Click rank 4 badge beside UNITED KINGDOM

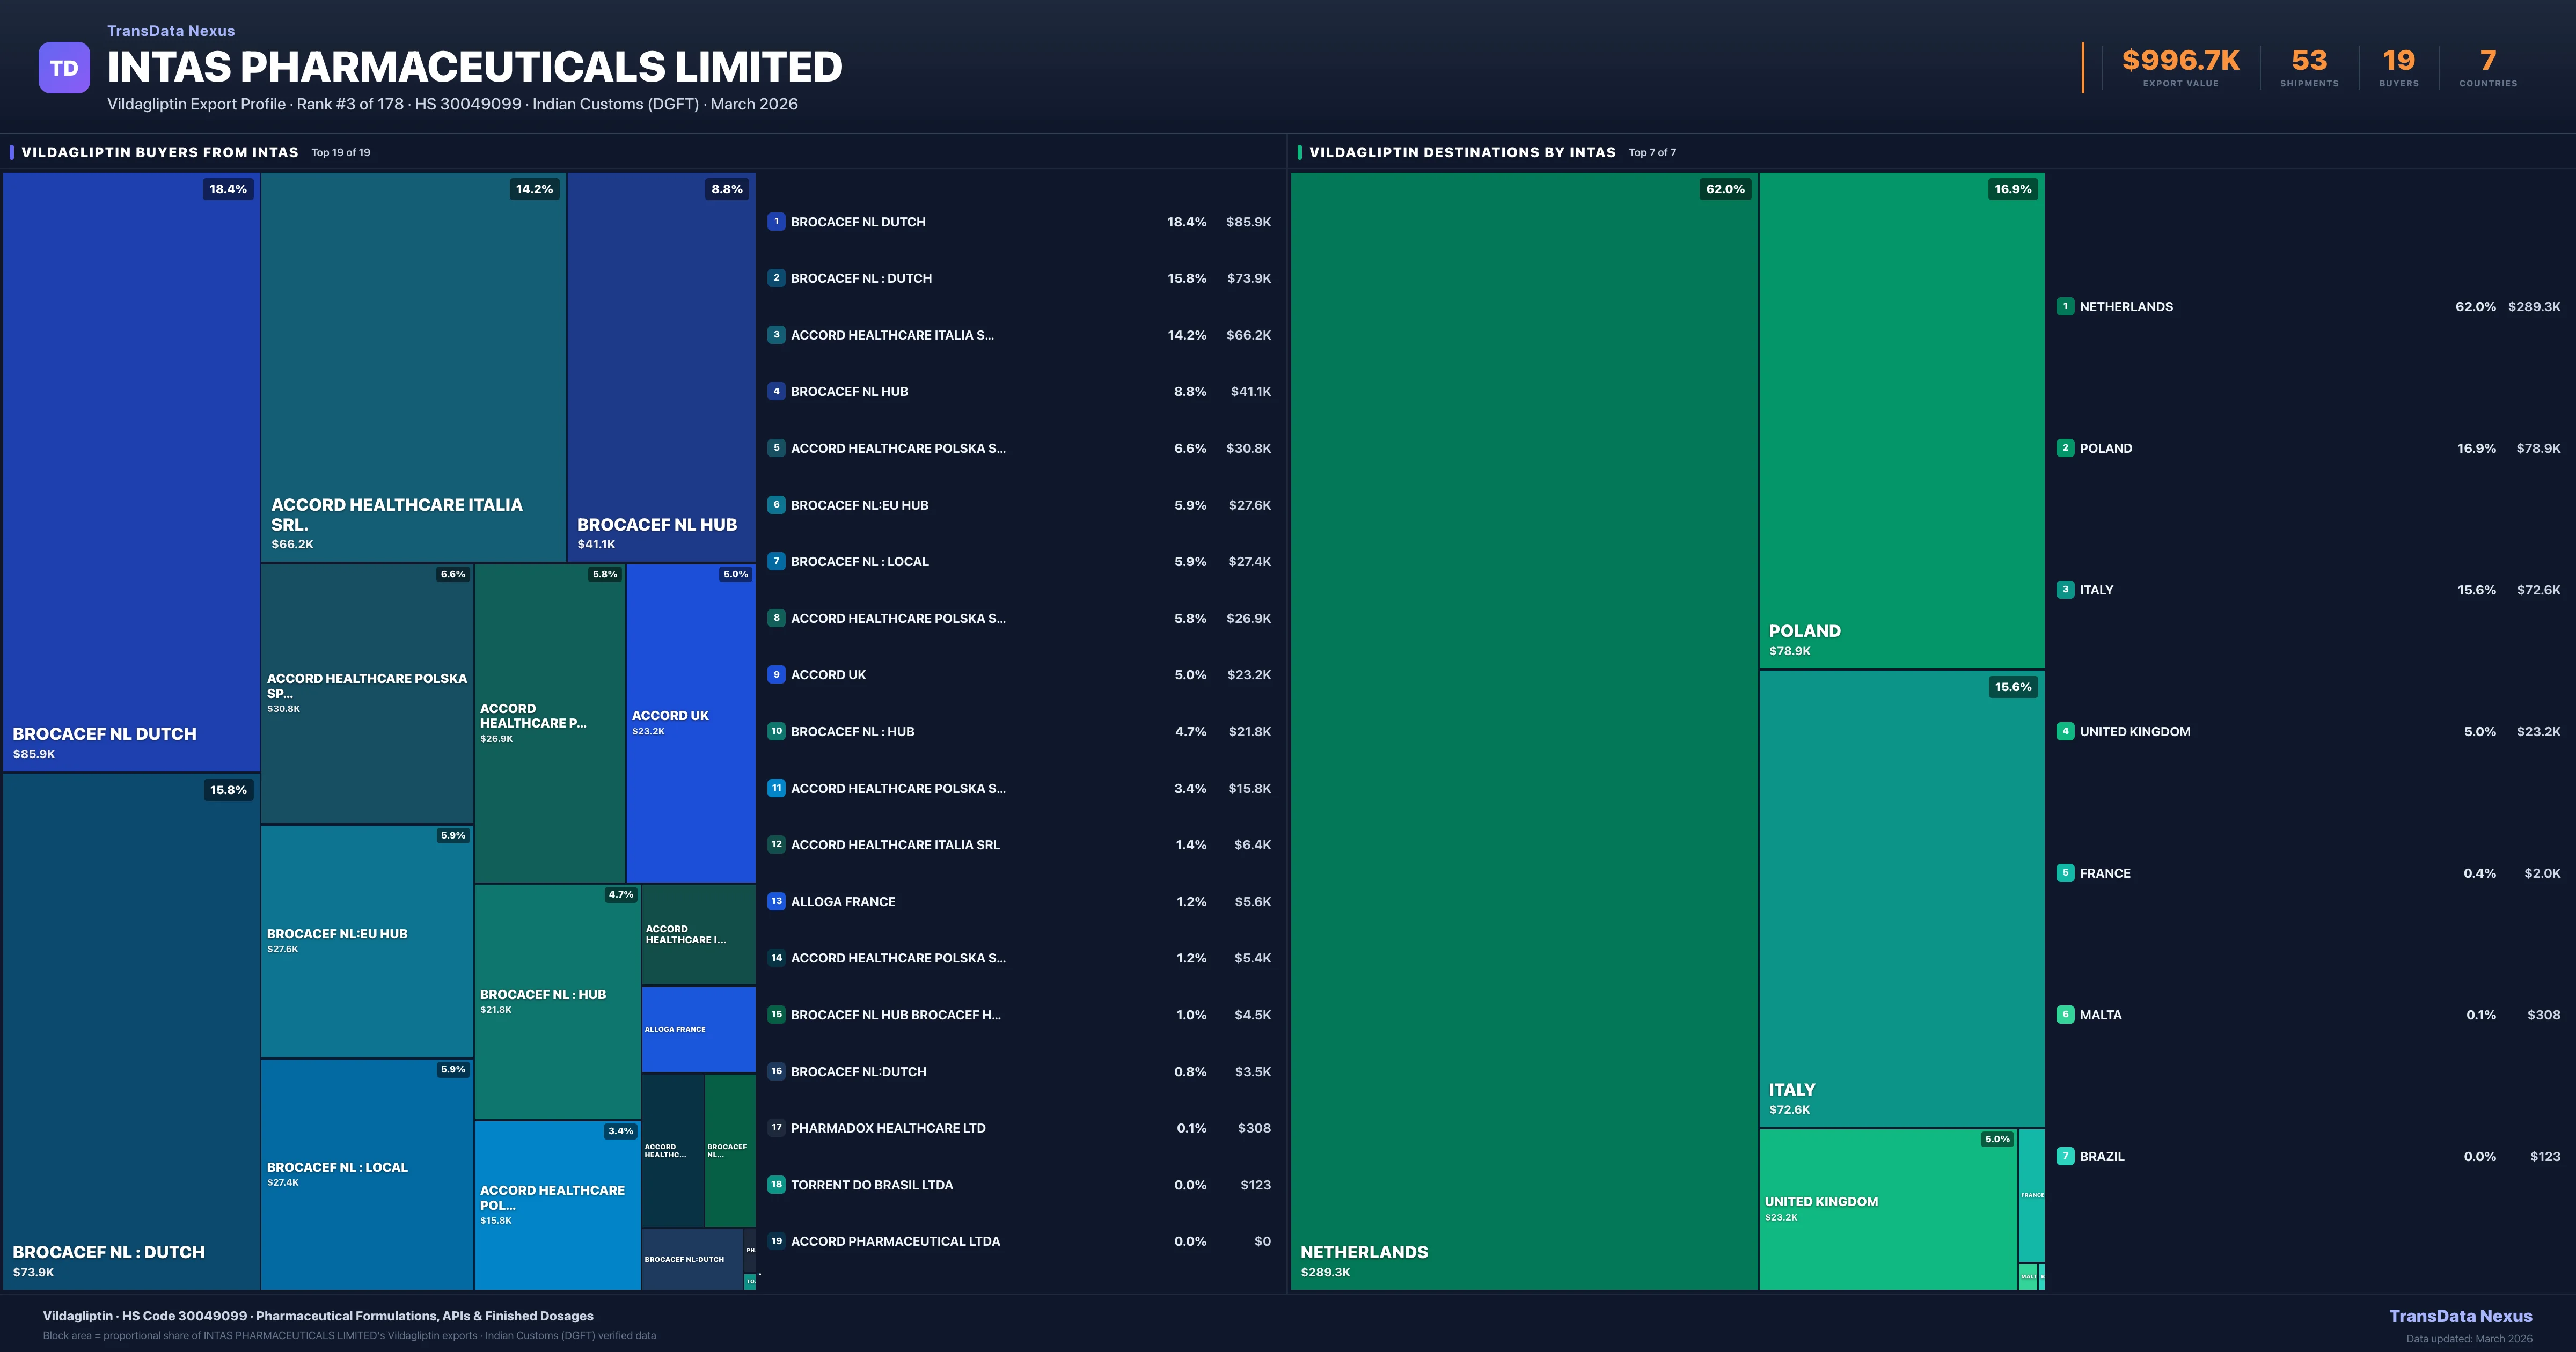(x=2065, y=731)
